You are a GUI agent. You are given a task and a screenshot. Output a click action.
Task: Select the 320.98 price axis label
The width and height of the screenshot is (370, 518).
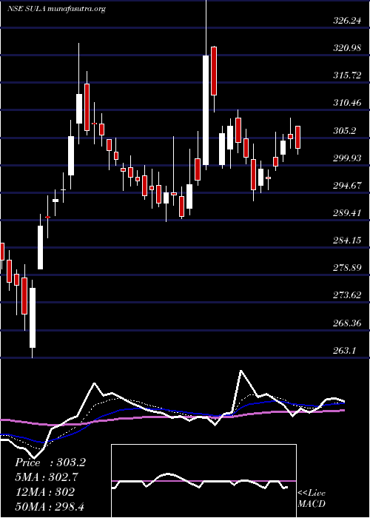[x=347, y=48]
